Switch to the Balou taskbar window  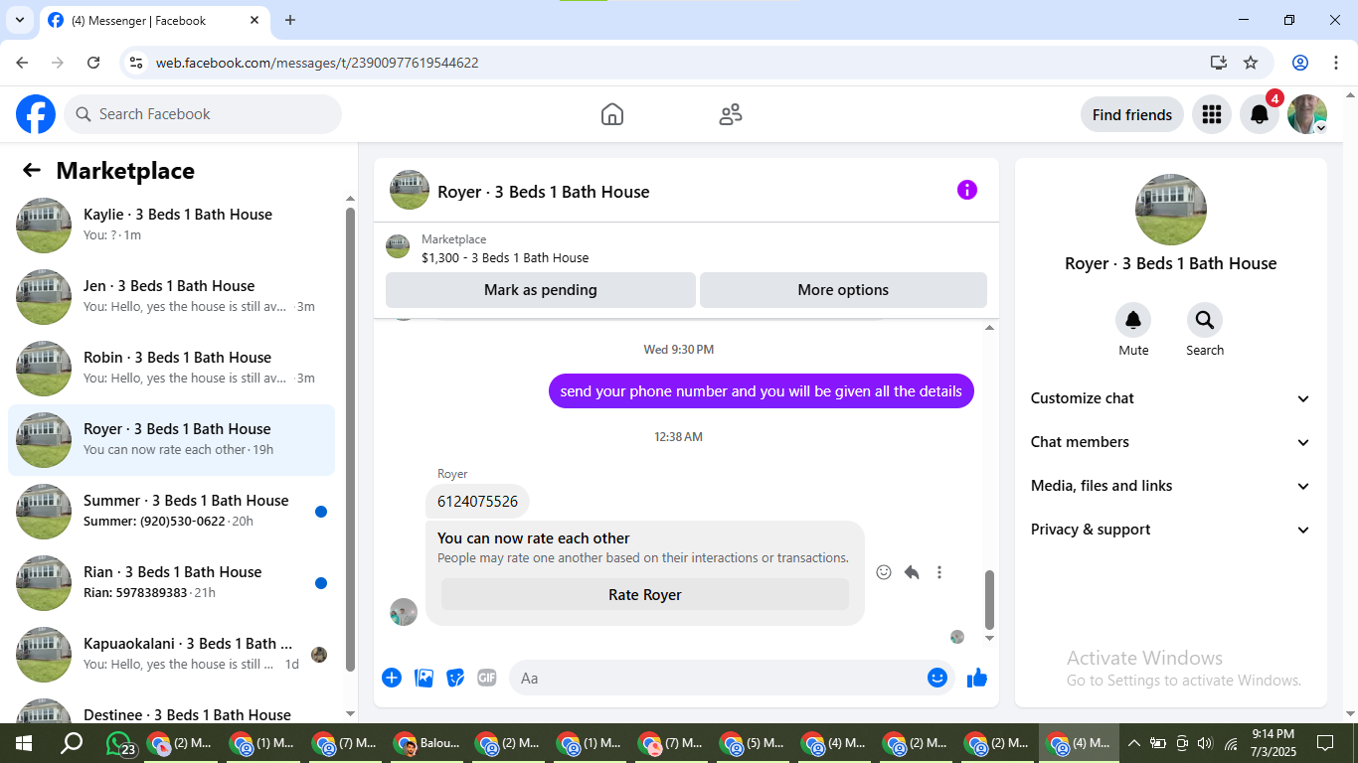pyautogui.click(x=428, y=743)
